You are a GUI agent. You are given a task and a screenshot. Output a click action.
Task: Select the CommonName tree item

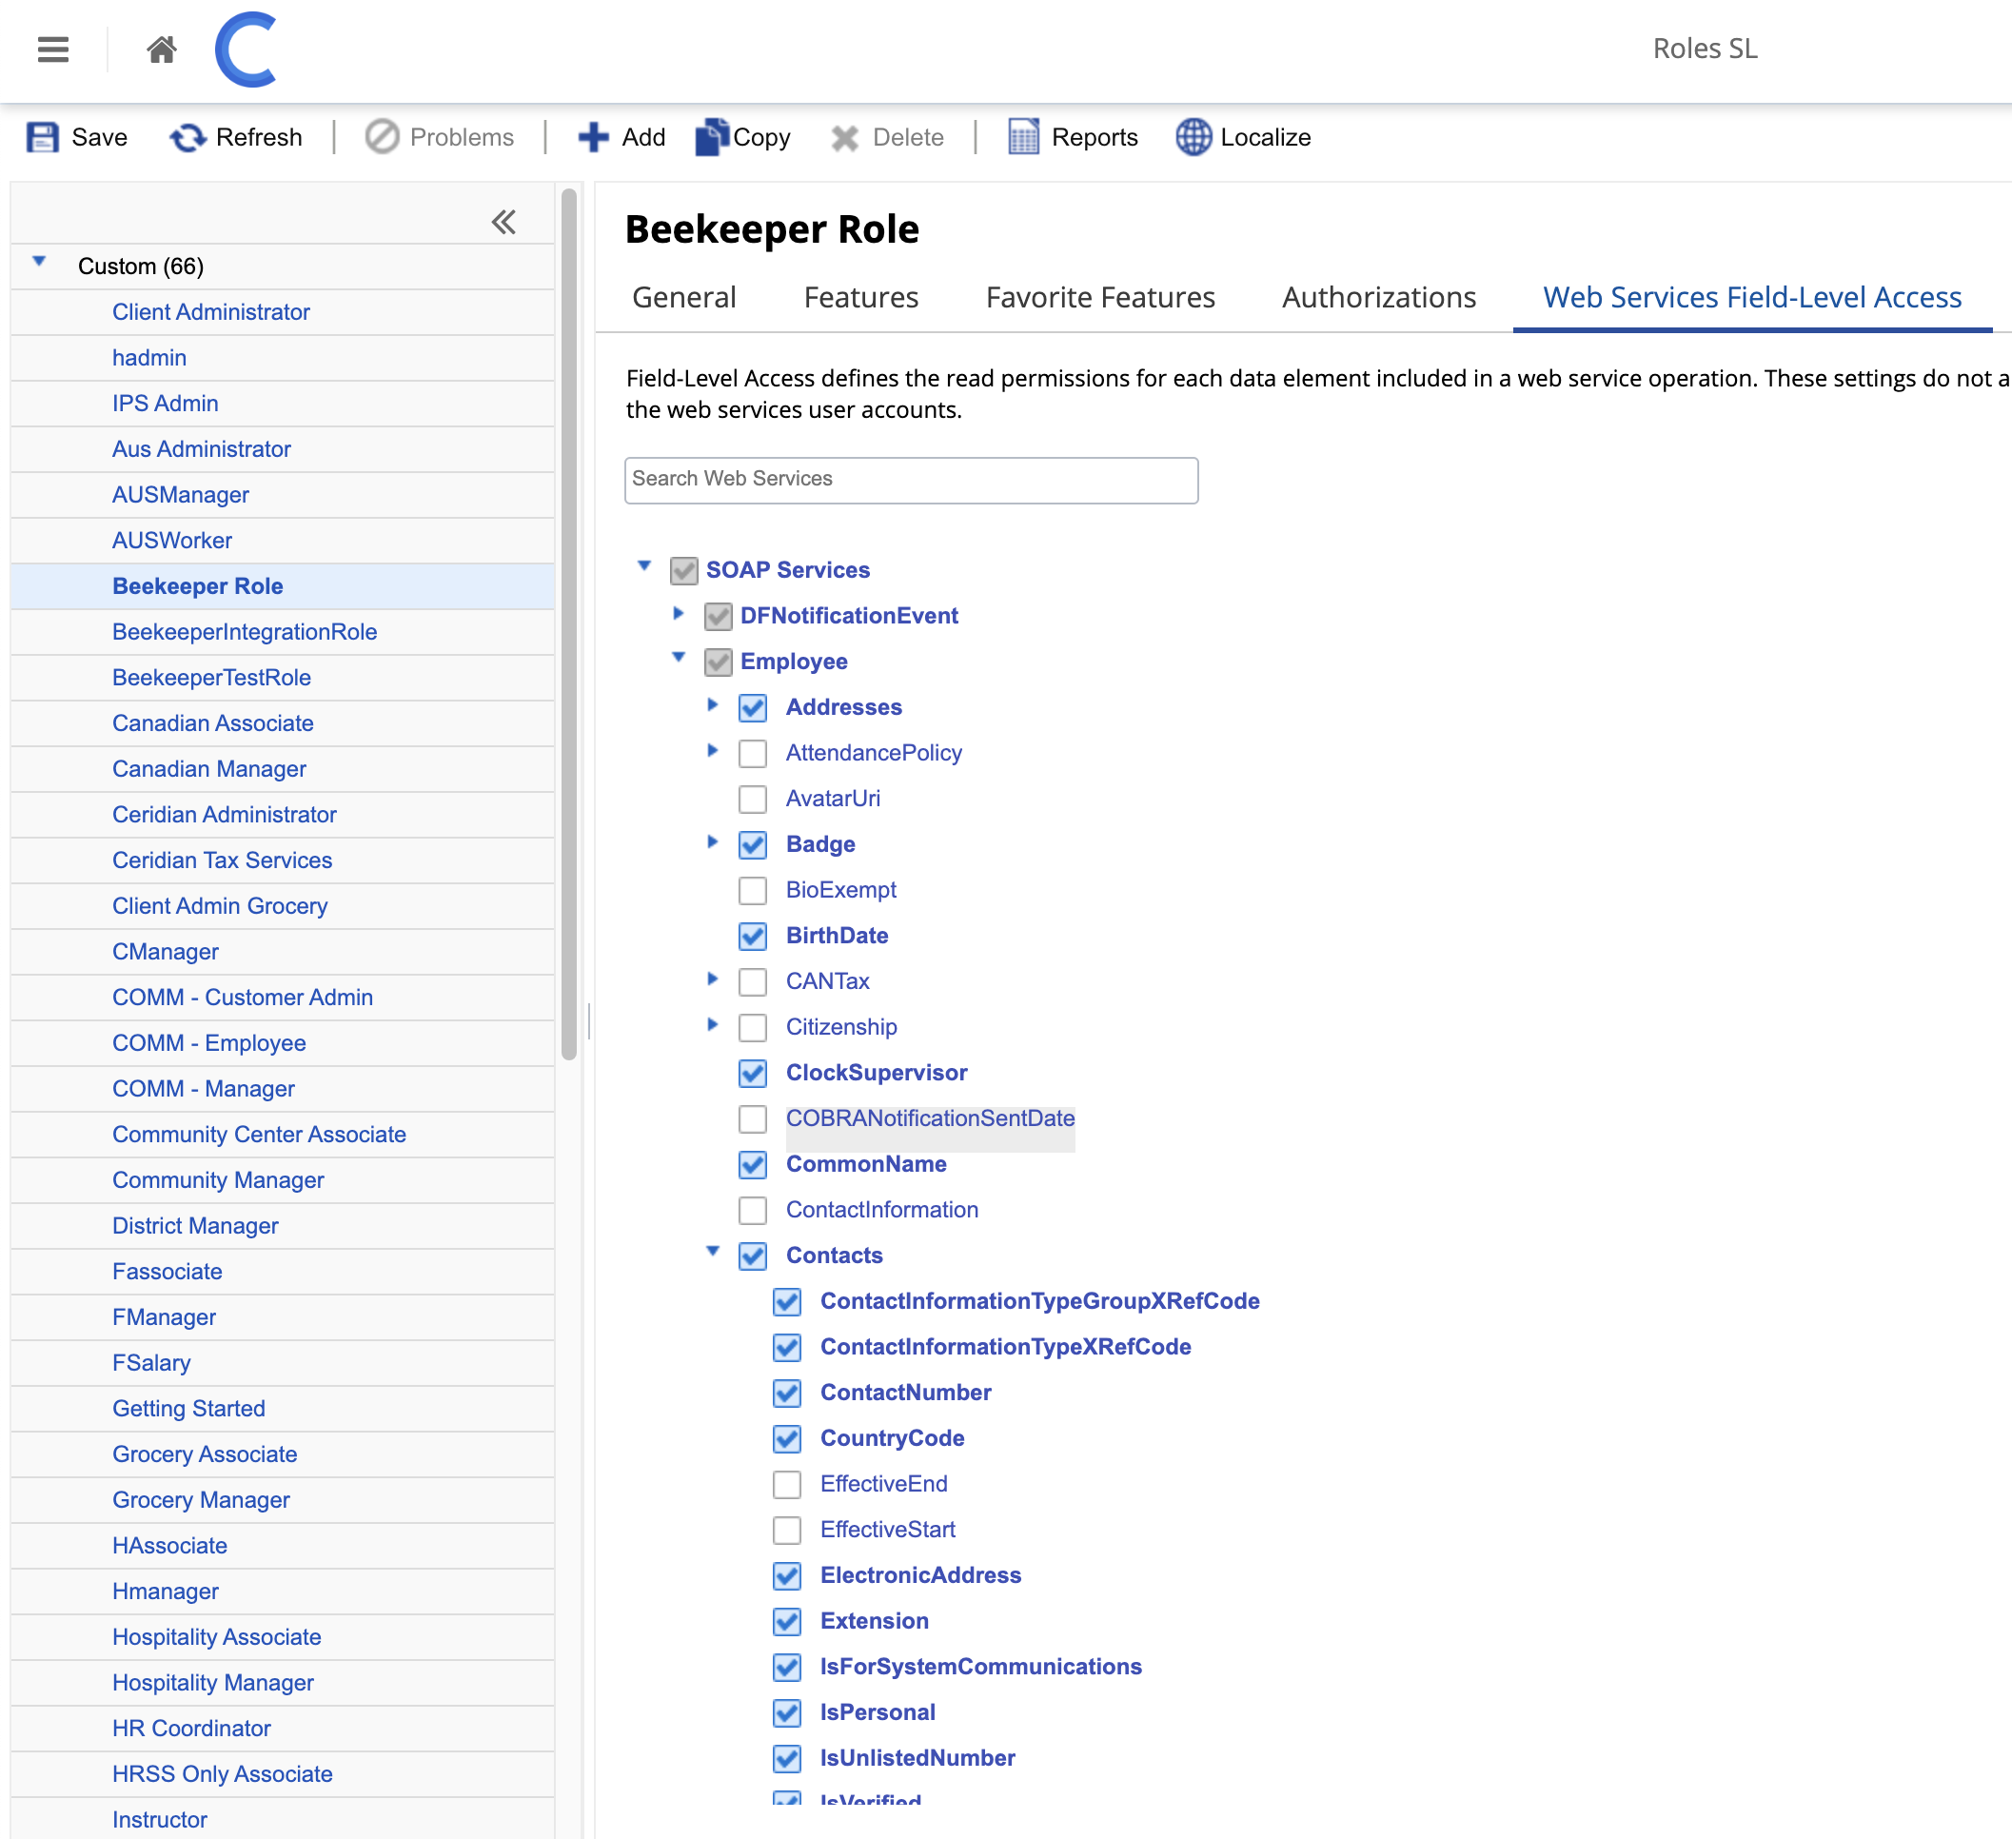tap(865, 1164)
